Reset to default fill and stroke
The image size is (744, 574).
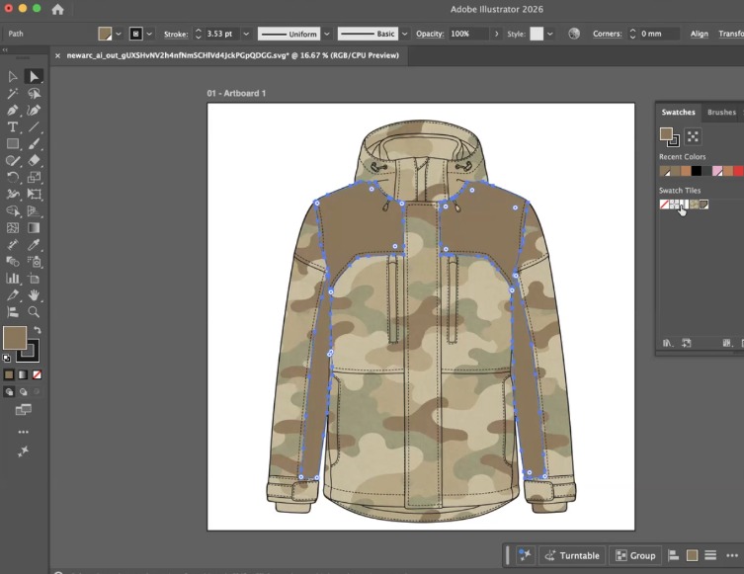coord(6,359)
